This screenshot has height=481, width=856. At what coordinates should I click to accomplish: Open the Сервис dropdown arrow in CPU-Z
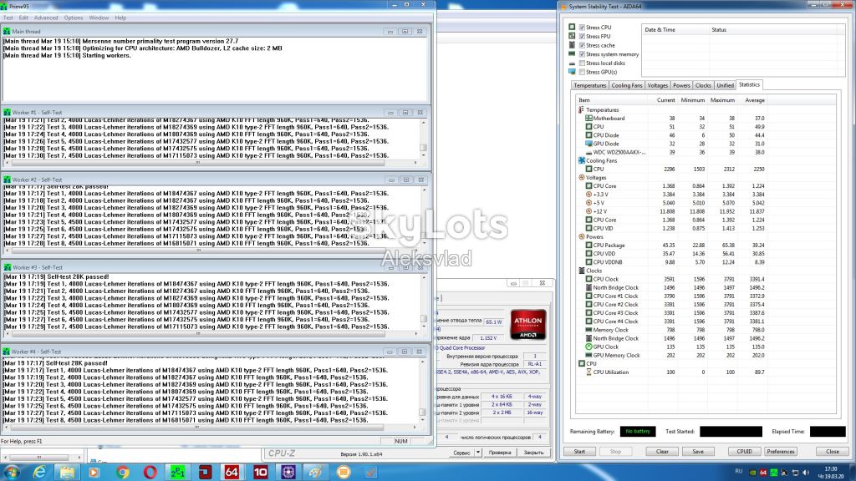477,452
